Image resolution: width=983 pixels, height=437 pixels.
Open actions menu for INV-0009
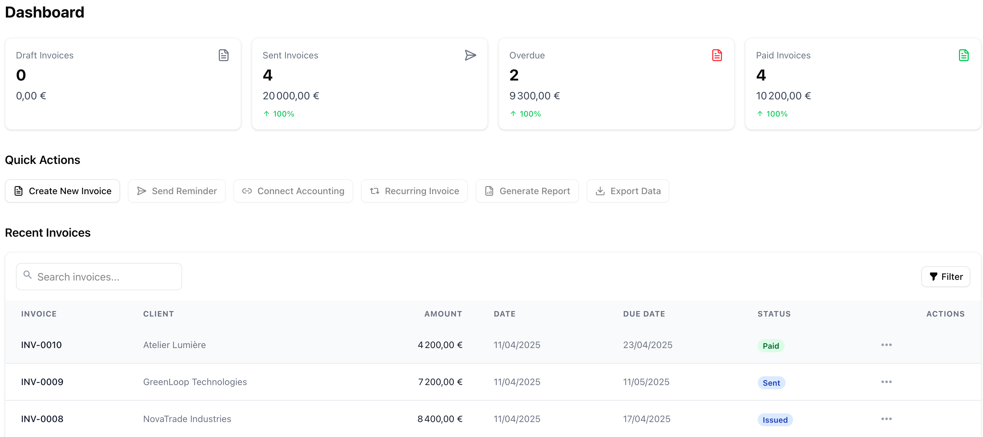coord(886,382)
